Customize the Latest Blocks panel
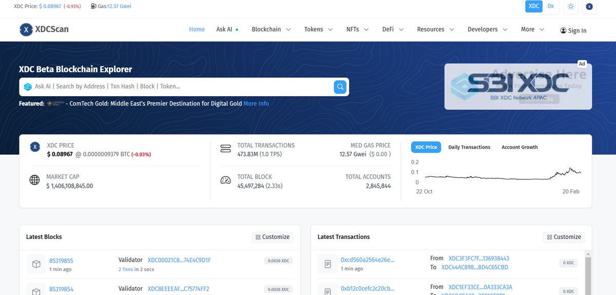Viewport: 616px width, 295px height. click(273, 237)
